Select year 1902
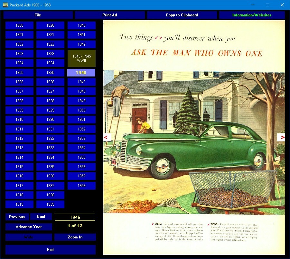 pos(19,44)
